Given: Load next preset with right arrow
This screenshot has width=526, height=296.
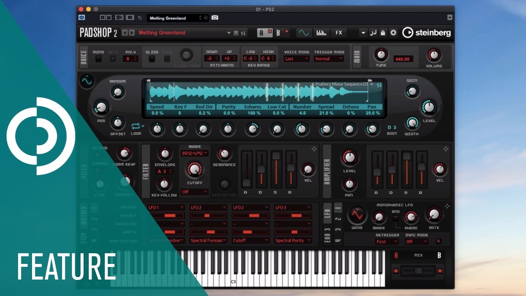Looking at the screenshot, I should pyautogui.click(x=131, y=32).
